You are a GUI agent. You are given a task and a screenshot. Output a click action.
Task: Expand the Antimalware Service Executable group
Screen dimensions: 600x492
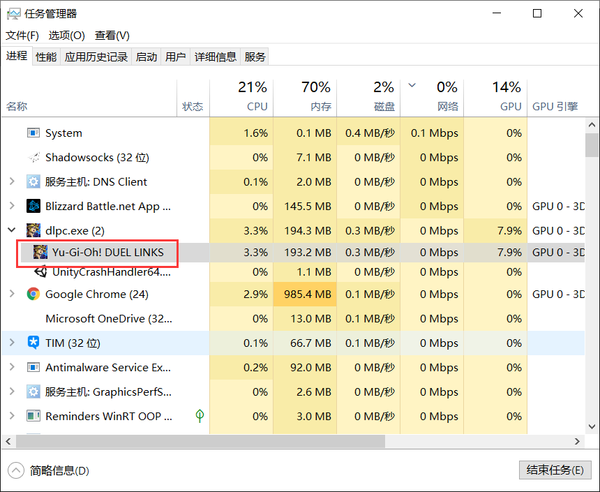pos(12,367)
